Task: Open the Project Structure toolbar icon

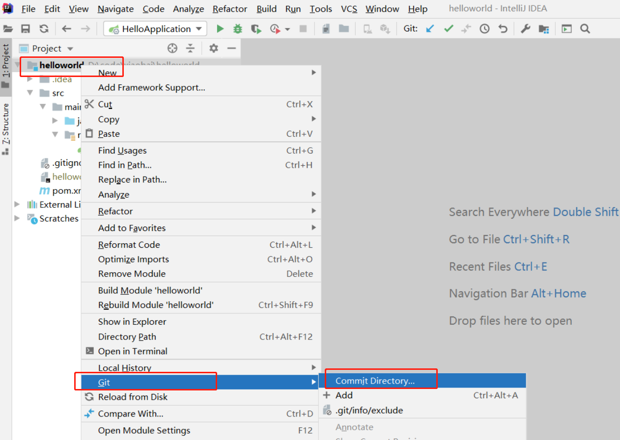Action: 544,29
